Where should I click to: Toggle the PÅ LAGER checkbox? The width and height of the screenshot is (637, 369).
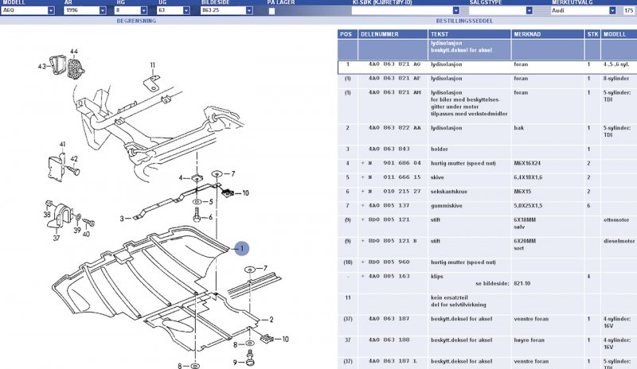[272, 11]
